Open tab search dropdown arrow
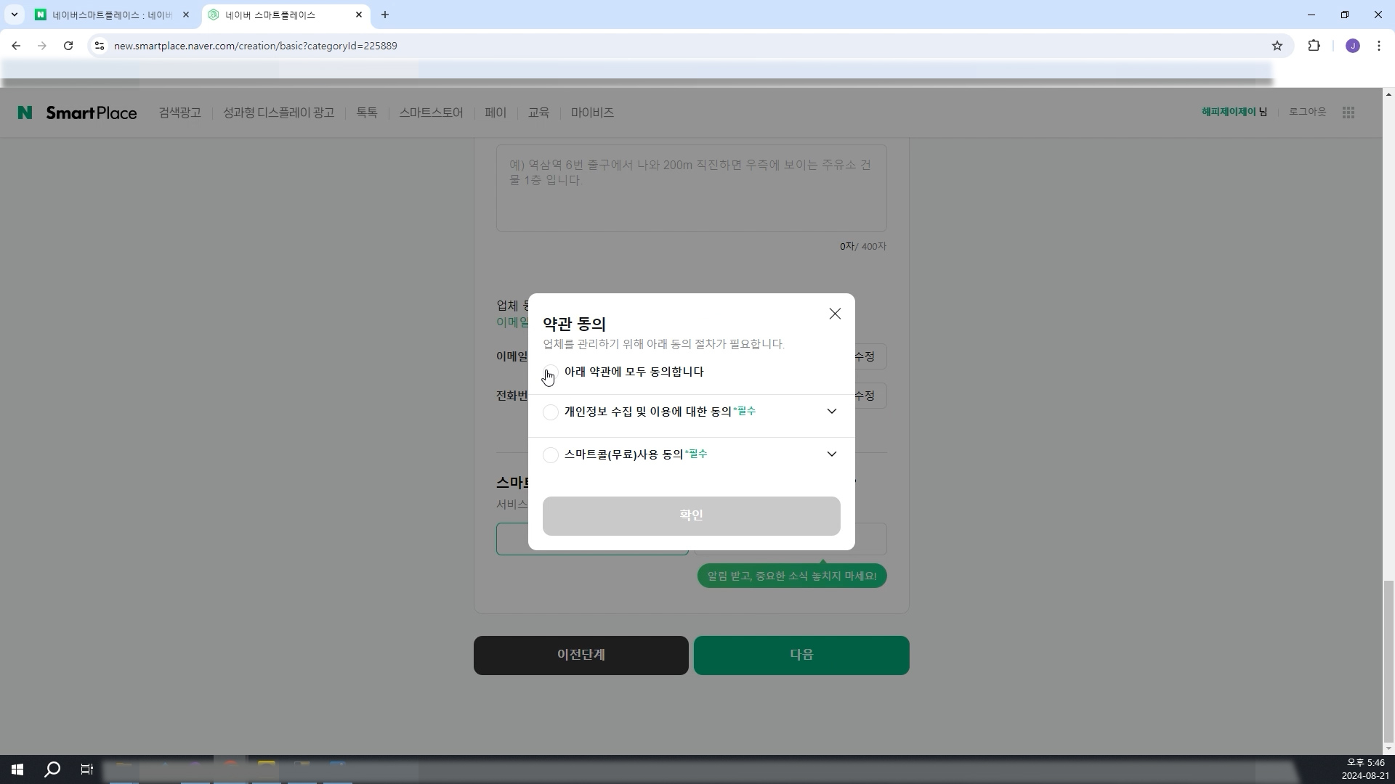Image resolution: width=1395 pixels, height=784 pixels. 14,15
